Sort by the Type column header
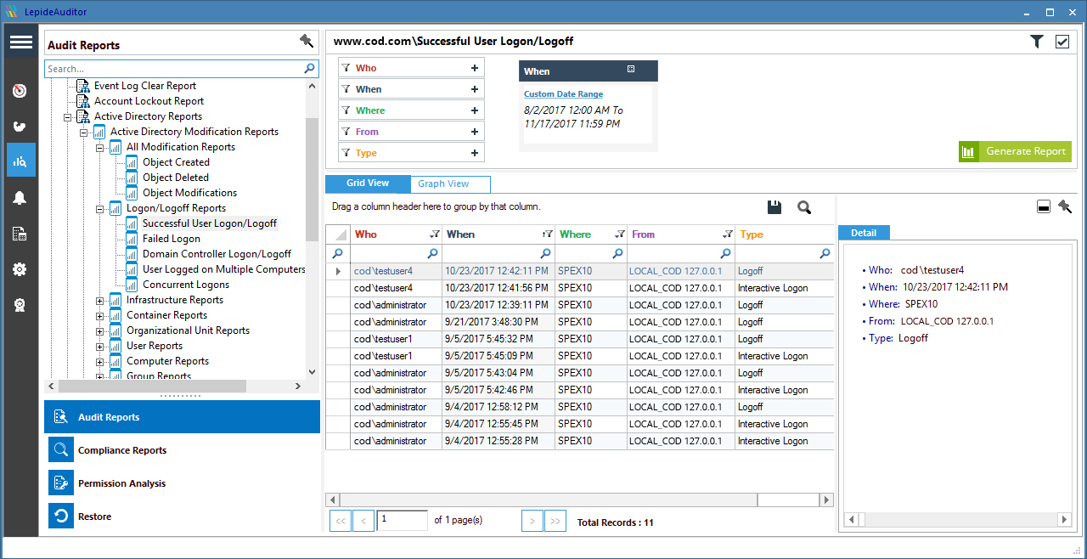 click(x=752, y=234)
